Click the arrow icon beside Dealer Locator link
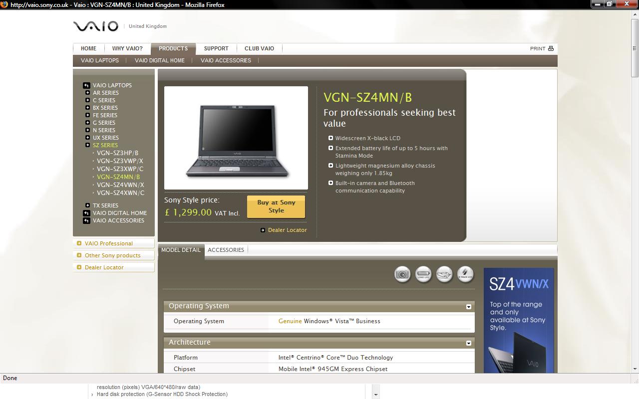 click(263, 230)
